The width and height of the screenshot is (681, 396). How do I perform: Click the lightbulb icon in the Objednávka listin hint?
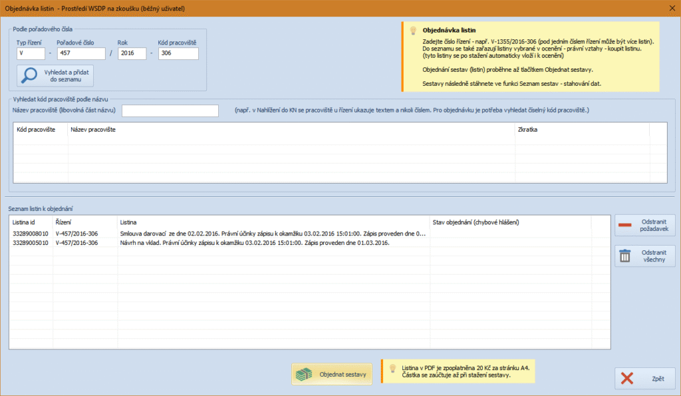413,31
